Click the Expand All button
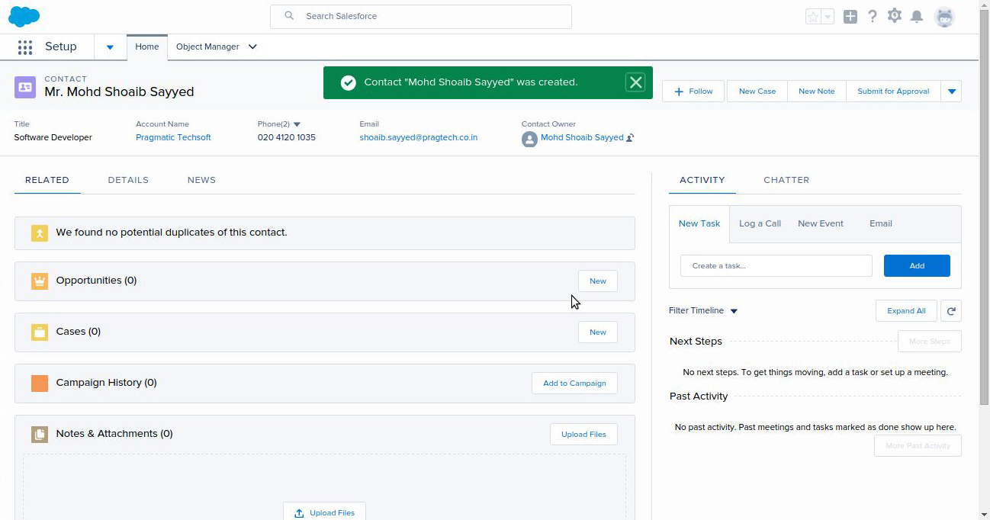990x520 pixels. (x=906, y=310)
